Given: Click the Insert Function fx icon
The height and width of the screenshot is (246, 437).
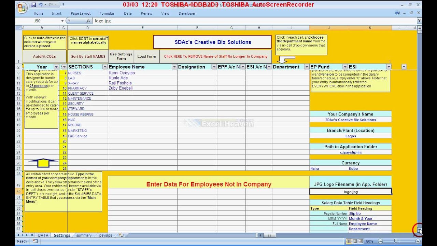Looking at the screenshot, I should pyautogui.click(x=88, y=21).
